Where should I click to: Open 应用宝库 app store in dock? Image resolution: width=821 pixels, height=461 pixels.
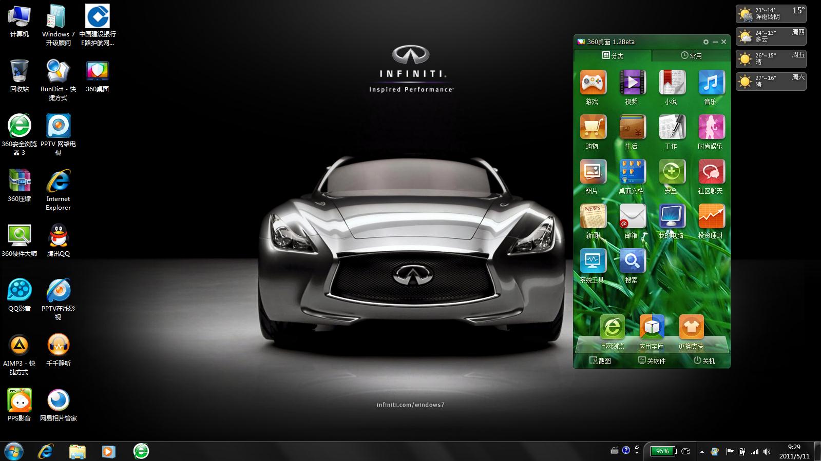tap(652, 327)
